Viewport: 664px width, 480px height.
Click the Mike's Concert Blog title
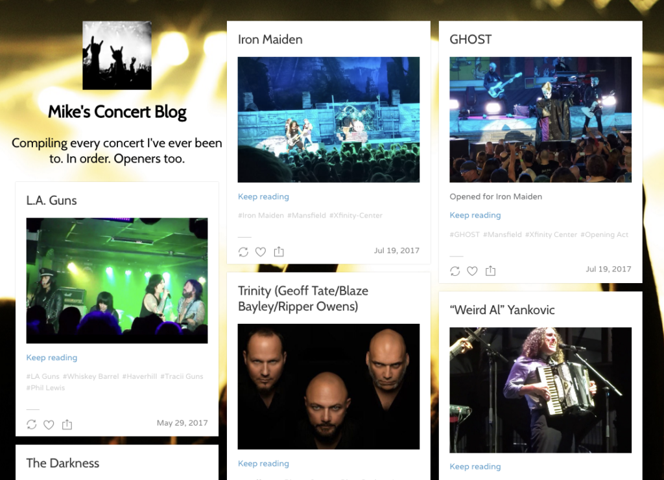tap(117, 112)
